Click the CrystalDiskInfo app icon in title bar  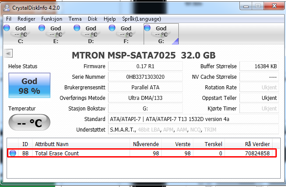pos(7,7)
